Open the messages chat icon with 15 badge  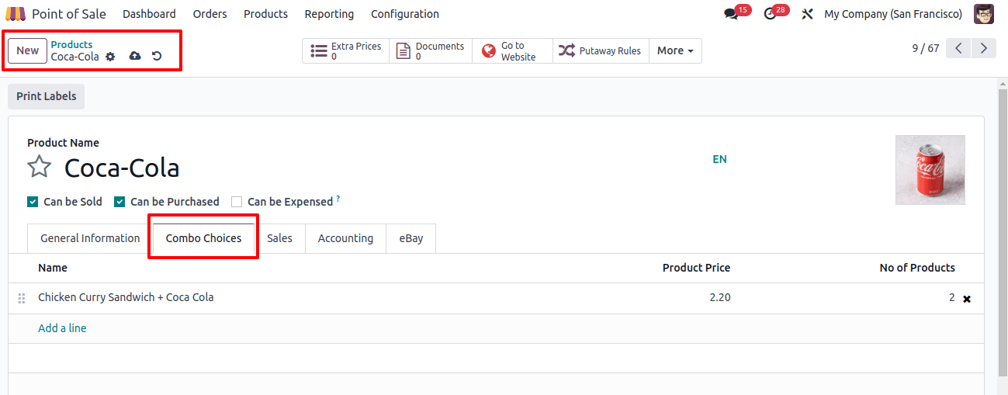pyautogui.click(x=731, y=14)
